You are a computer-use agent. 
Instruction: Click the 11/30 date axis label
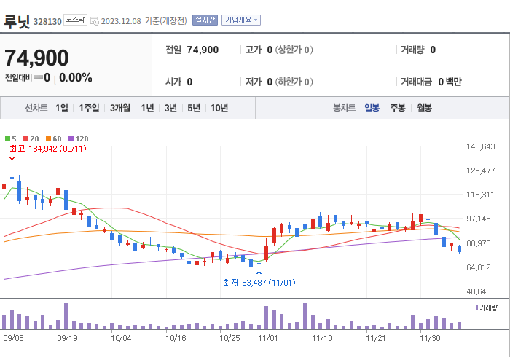pyautogui.click(x=430, y=338)
